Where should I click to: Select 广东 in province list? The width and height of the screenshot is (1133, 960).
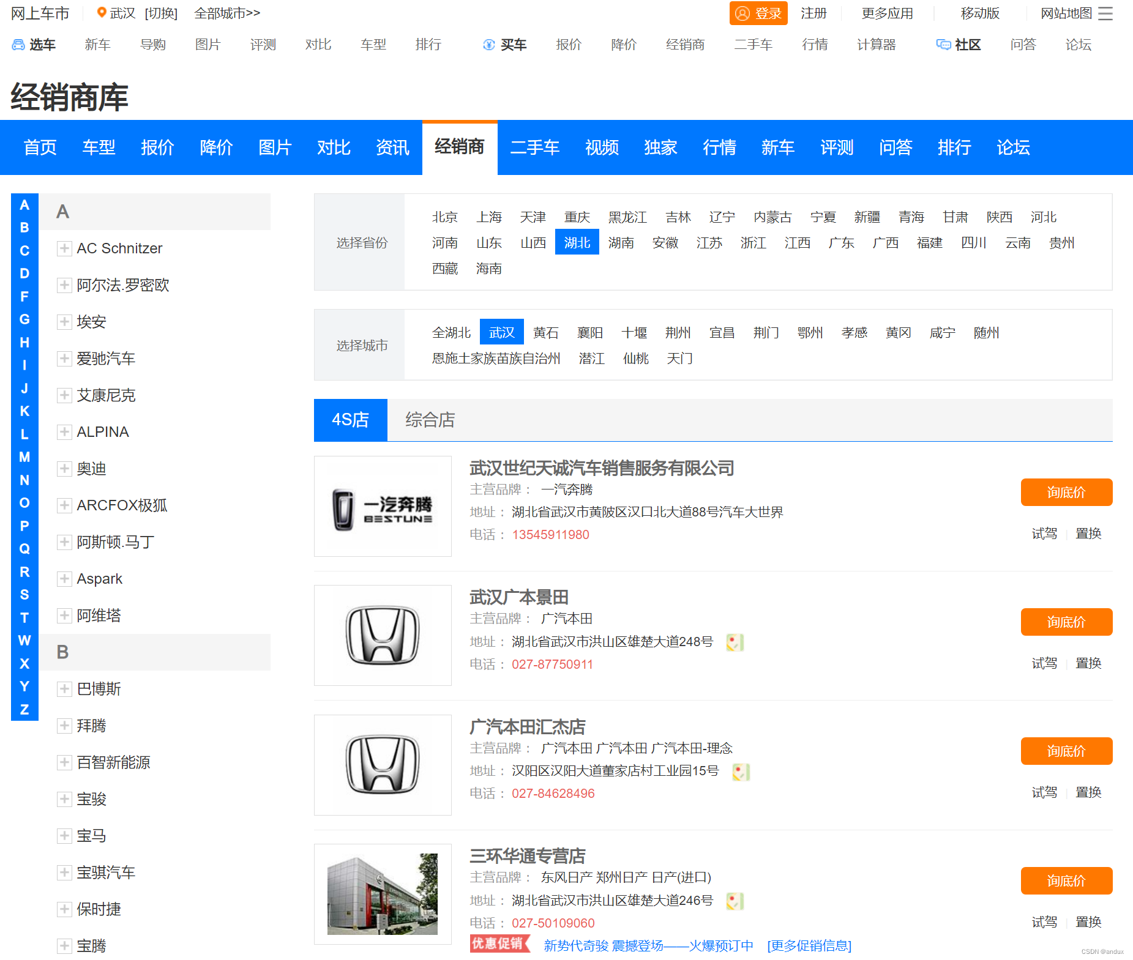click(x=842, y=243)
